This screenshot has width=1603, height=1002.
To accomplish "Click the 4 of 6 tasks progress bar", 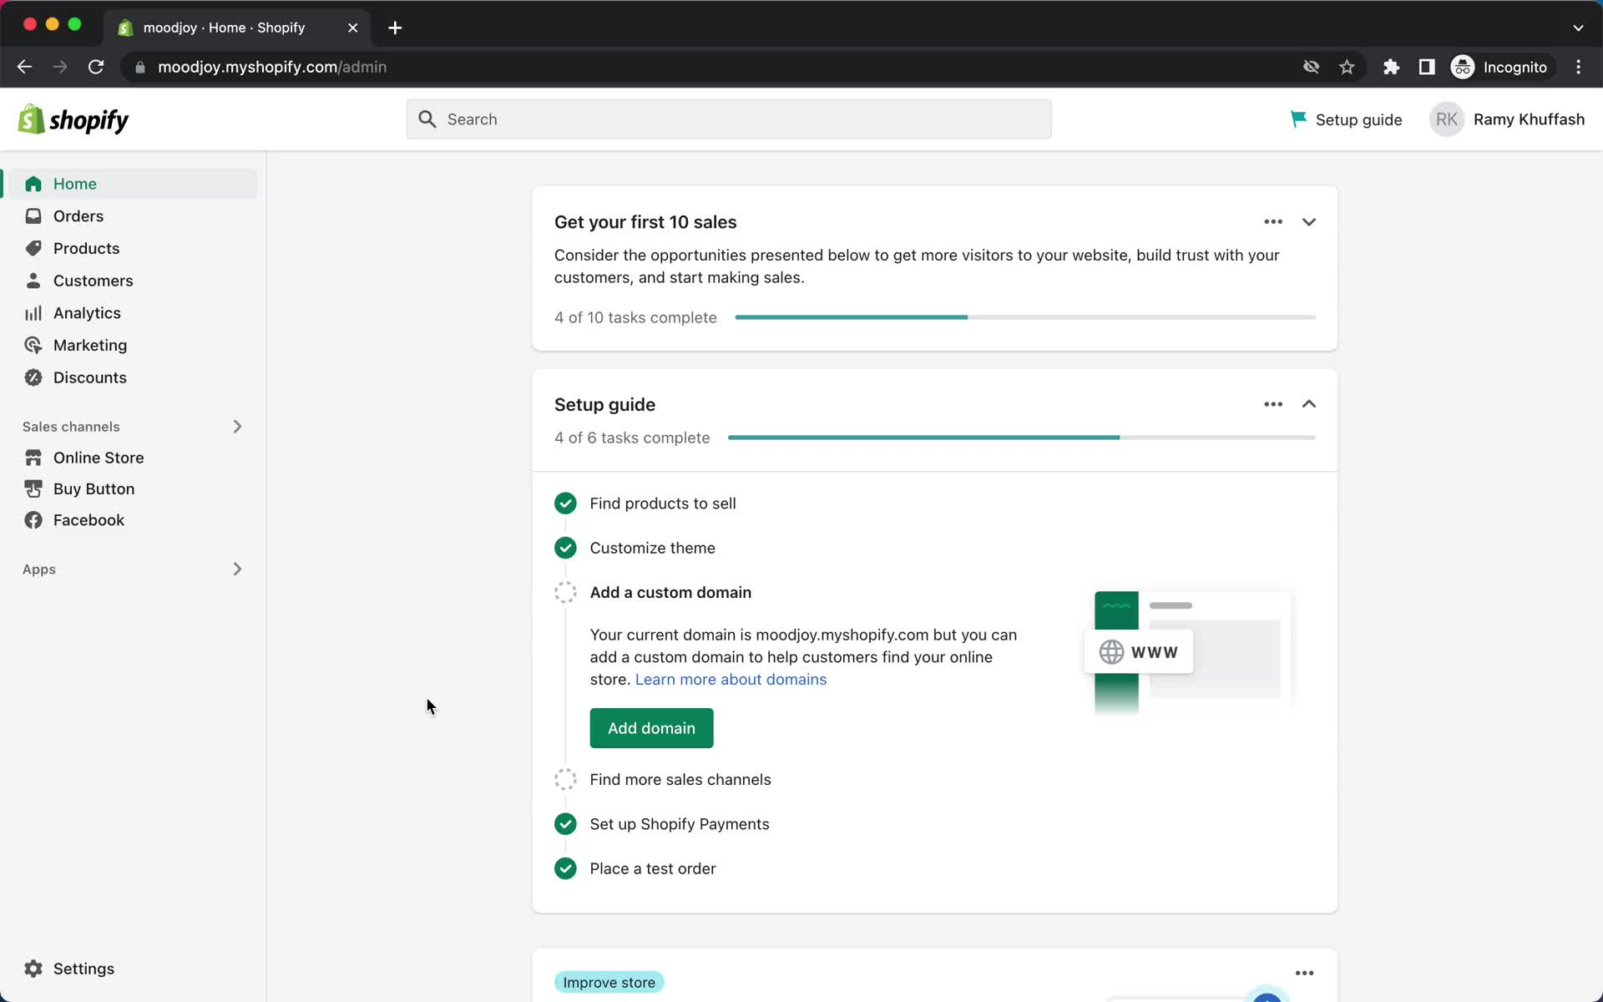I will click(x=1022, y=438).
